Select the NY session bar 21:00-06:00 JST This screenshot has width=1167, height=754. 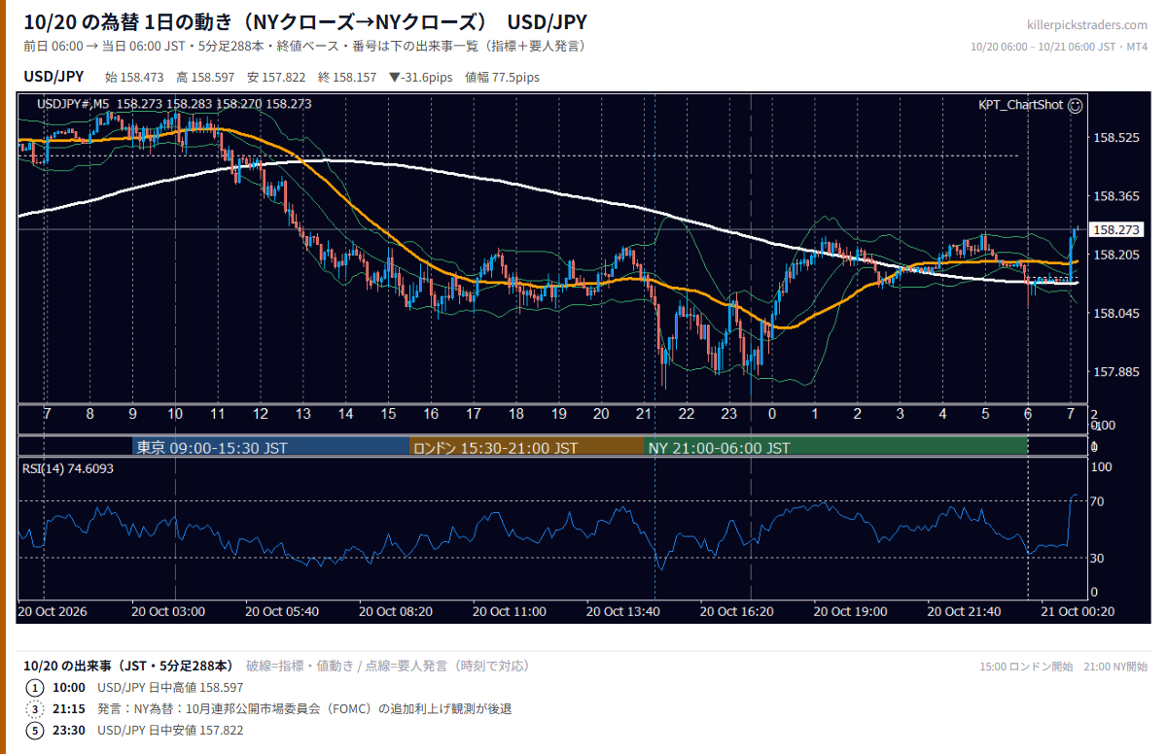pos(835,448)
